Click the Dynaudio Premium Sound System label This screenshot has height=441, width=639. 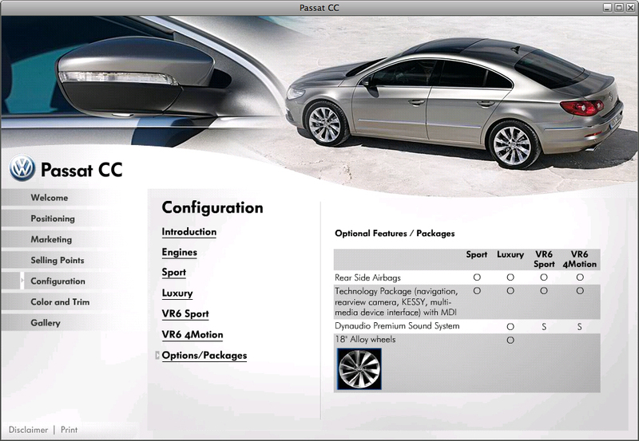point(397,326)
